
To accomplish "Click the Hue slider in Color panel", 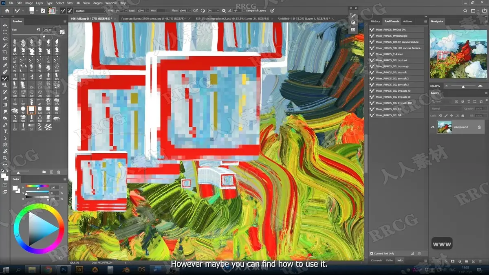I will pyautogui.click(x=37, y=187).
